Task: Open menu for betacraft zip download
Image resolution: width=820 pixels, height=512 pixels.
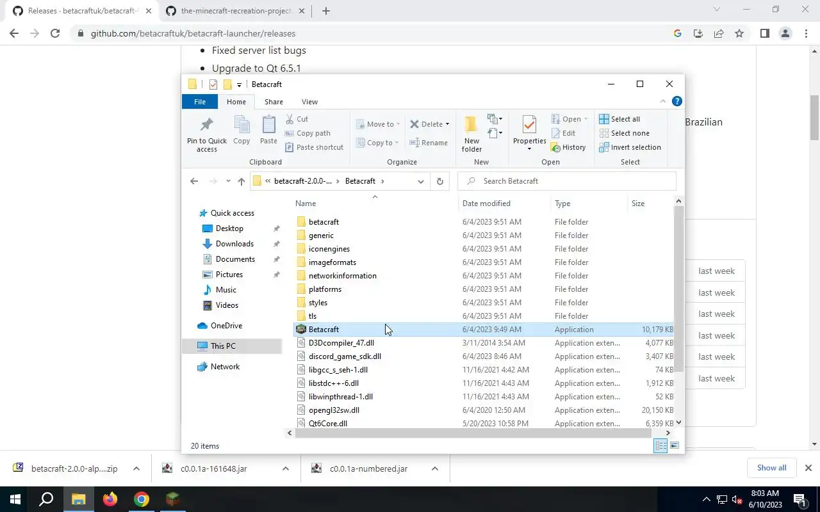Action: pos(136,468)
